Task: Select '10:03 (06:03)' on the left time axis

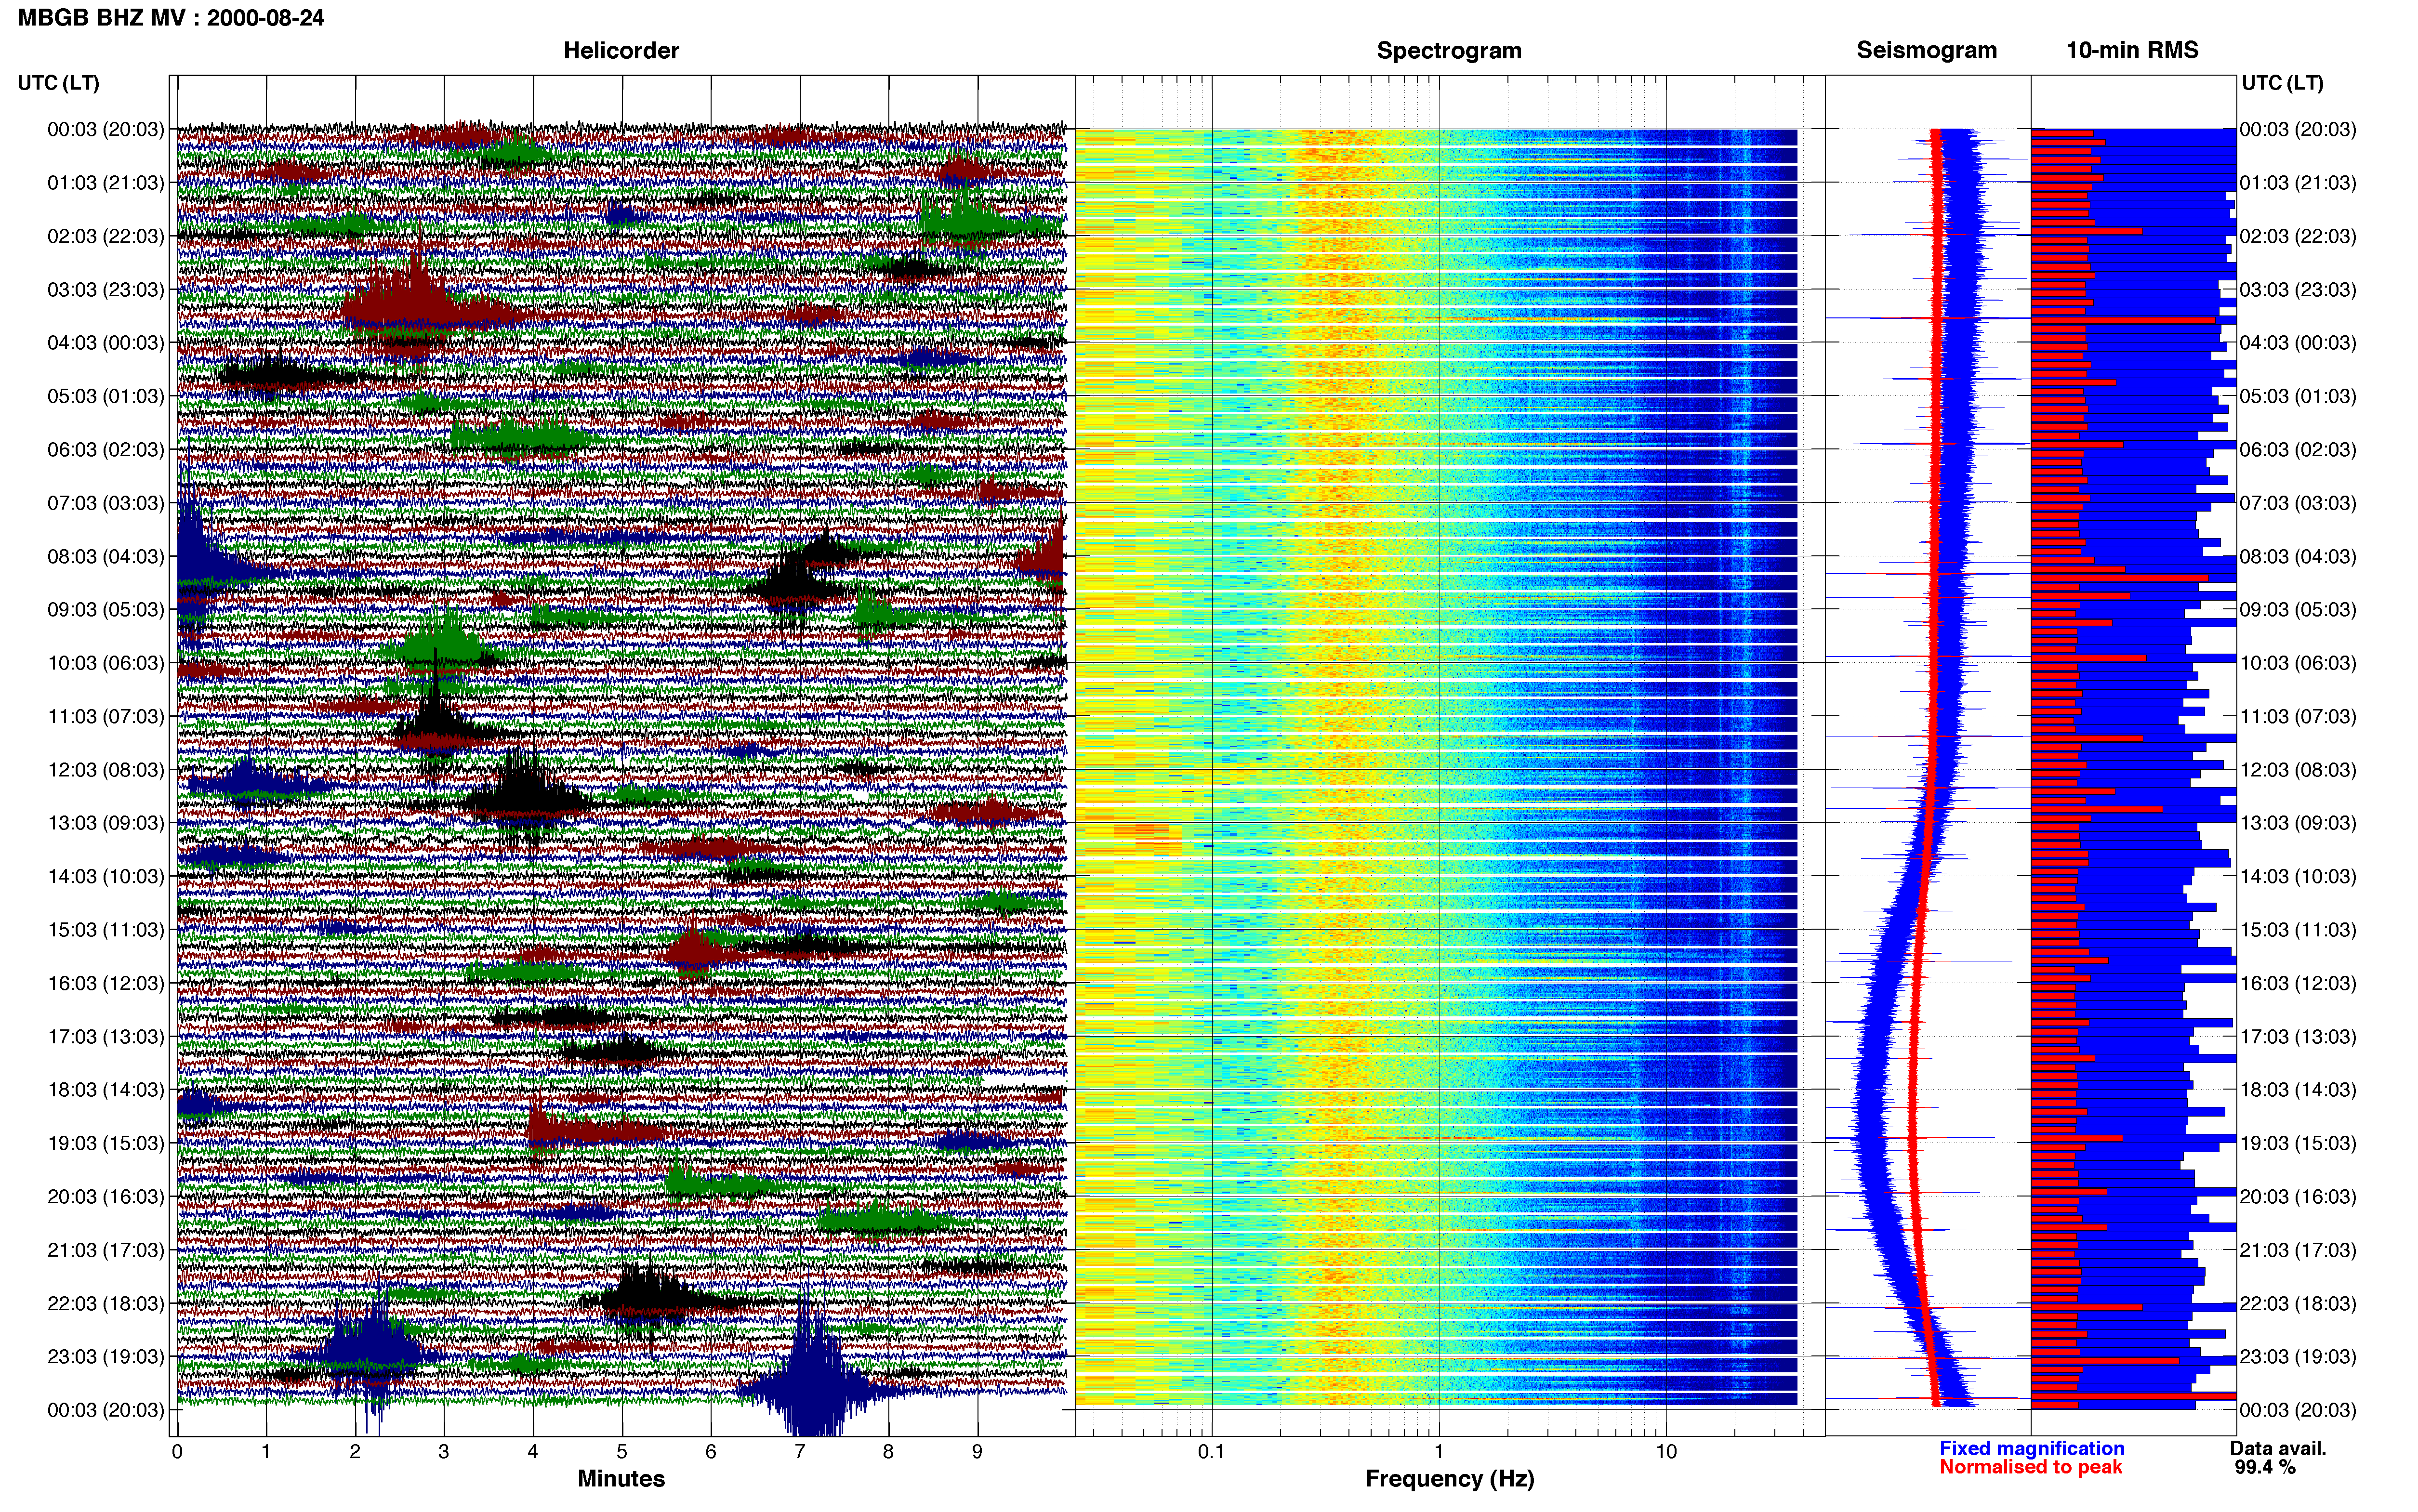Action: [105, 663]
